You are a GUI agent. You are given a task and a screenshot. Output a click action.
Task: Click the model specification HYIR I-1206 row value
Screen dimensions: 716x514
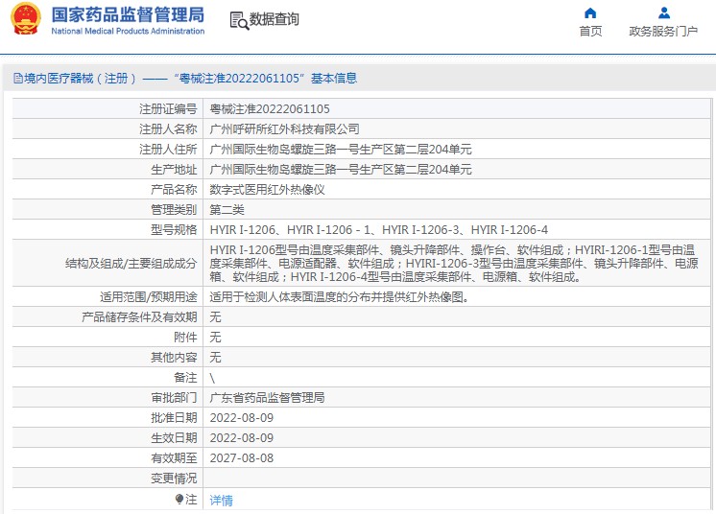pyautogui.click(x=378, y=230)
